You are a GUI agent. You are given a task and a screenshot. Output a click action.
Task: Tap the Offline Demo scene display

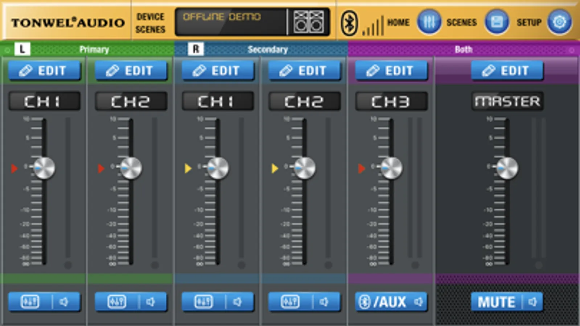(231, 22)
